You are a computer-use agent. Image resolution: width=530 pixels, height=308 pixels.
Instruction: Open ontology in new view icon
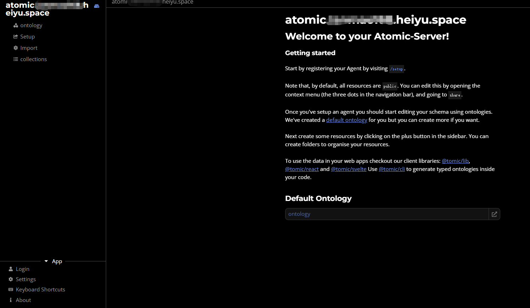coord(494,214)
